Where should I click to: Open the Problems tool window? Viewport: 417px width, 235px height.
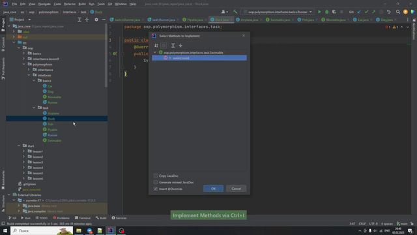pyautogui.click(x=61, y=218)
